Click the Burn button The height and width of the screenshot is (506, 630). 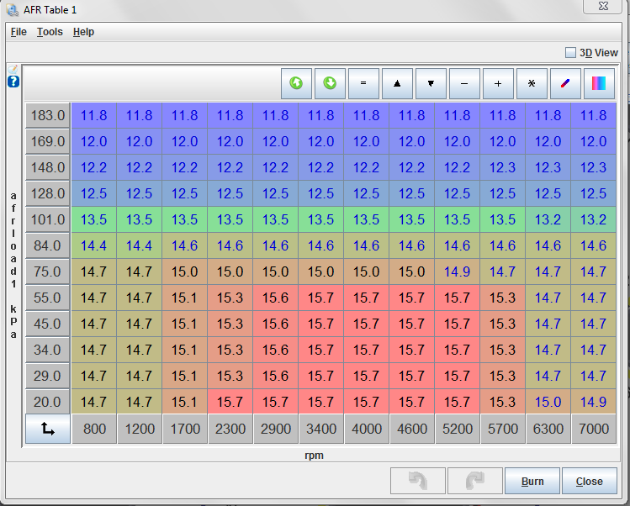(532, 481)
